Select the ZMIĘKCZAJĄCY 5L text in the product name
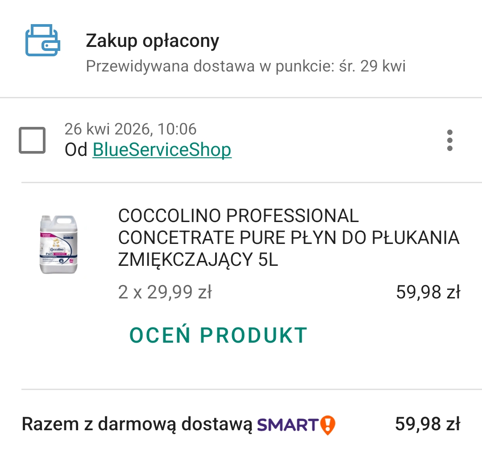The image size is (482, 449). pyautogui.click(x=198, y=260)
